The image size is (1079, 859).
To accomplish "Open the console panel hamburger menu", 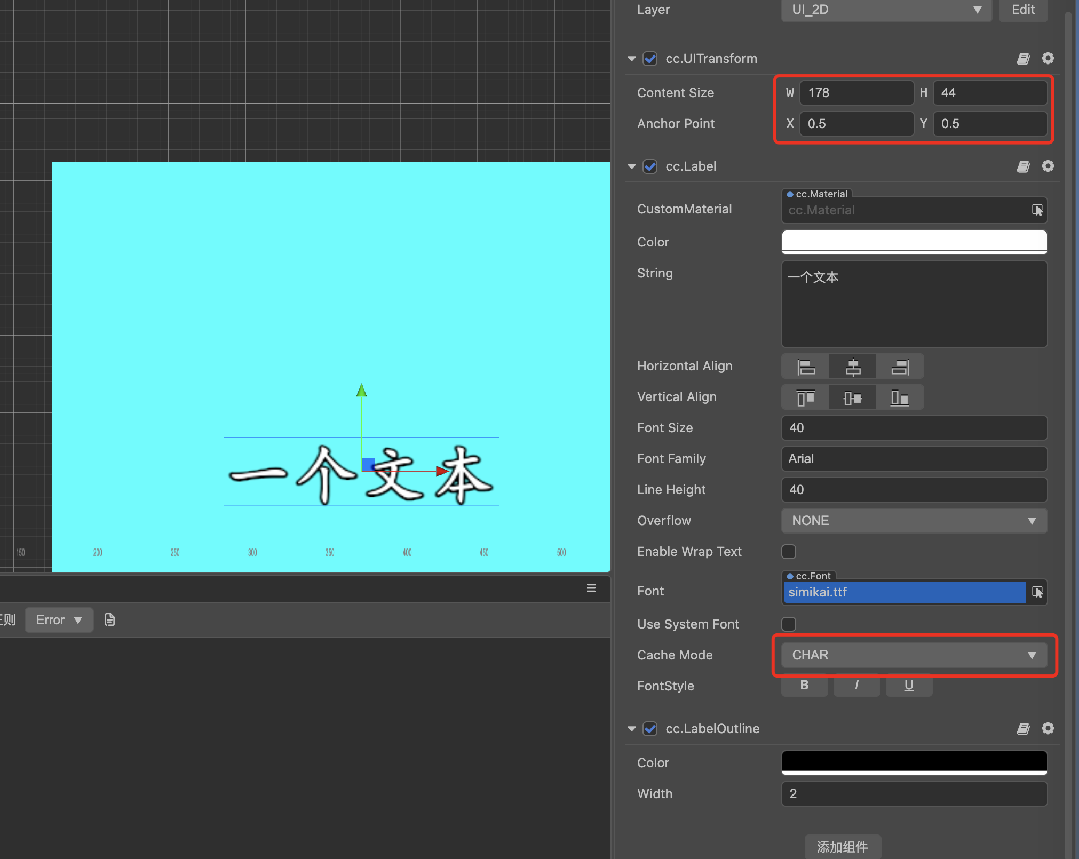I will pos(591,588).
